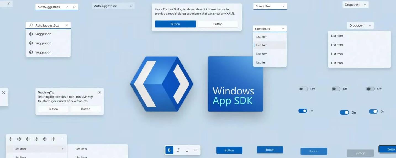Click top List item in command bar submenu

tap(97, 149)
